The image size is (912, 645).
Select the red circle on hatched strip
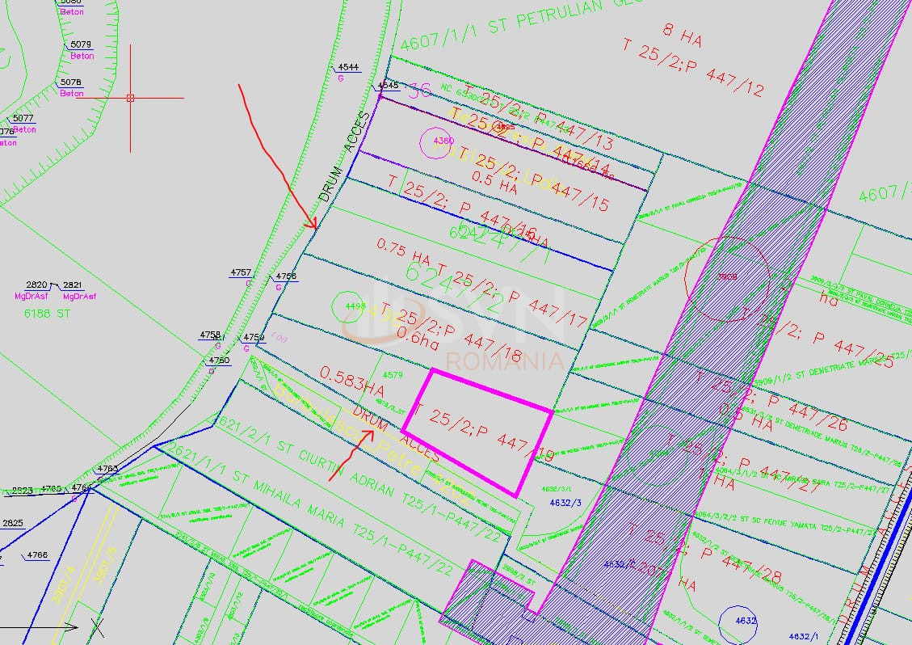click(x=725, y=277)
